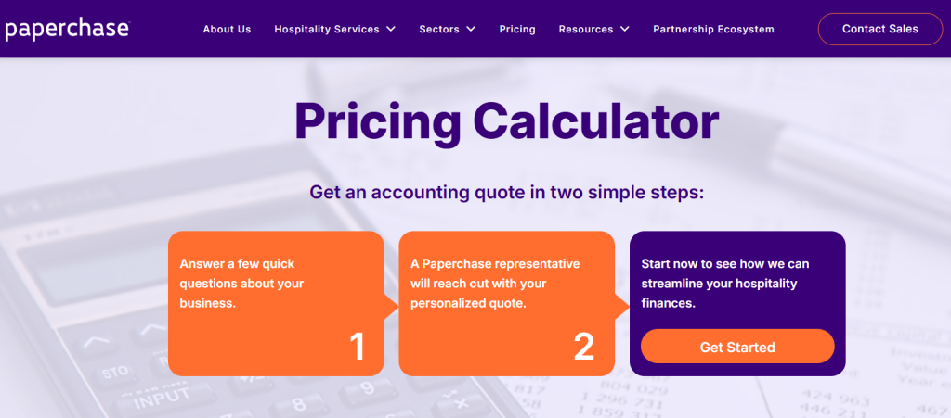The height and width of the screenshot is (418, 951).
Task: Open the About Us page
Action: click(x=227, y=29)
